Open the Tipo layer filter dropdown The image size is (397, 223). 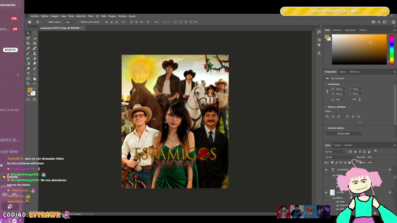335,152
